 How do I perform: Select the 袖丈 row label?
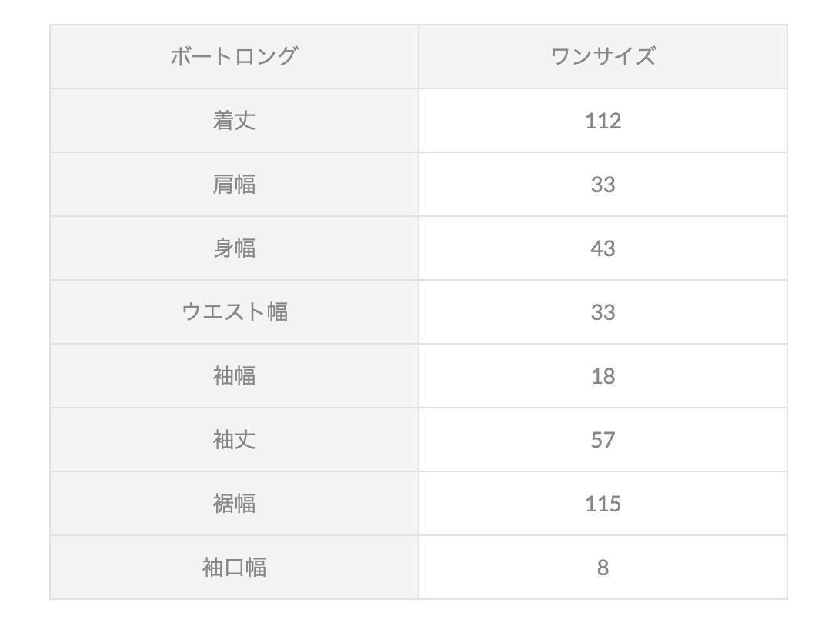(234, 440)
